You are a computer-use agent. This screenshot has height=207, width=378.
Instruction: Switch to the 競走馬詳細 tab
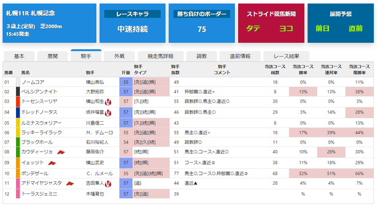[160, 56]
